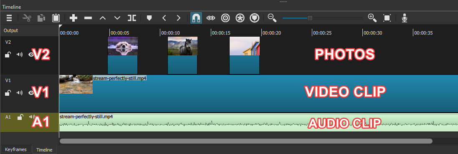458x154 pixels.
Task: Append clip with the plus icon
Action: (73, 18)
